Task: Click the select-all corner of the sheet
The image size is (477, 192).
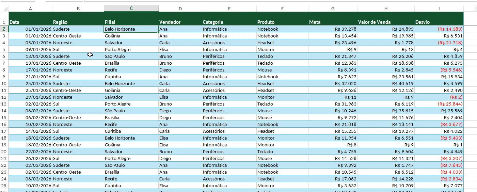Action: coord(4,9)
